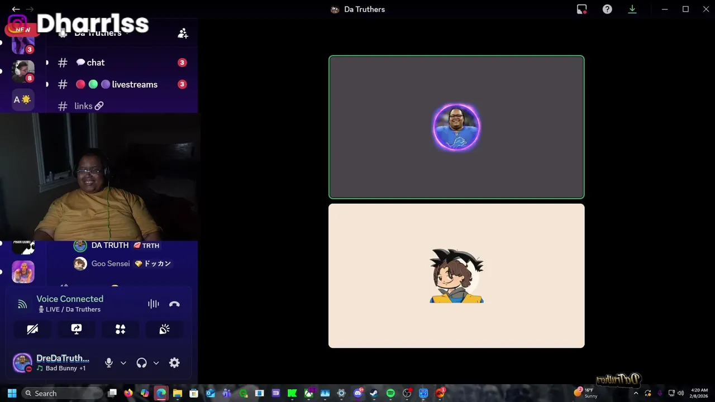
Task: Open Task View on the taskbar
Action: point(112,393)
